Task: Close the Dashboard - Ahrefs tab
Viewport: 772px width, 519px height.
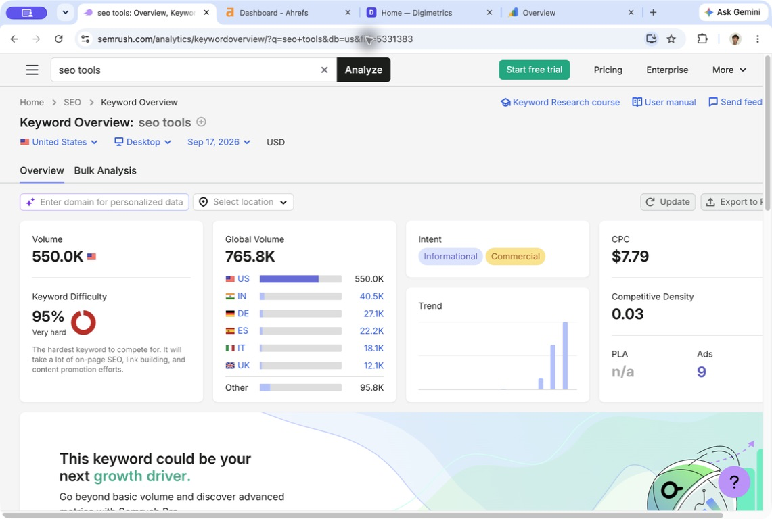Action: [348, 13]
